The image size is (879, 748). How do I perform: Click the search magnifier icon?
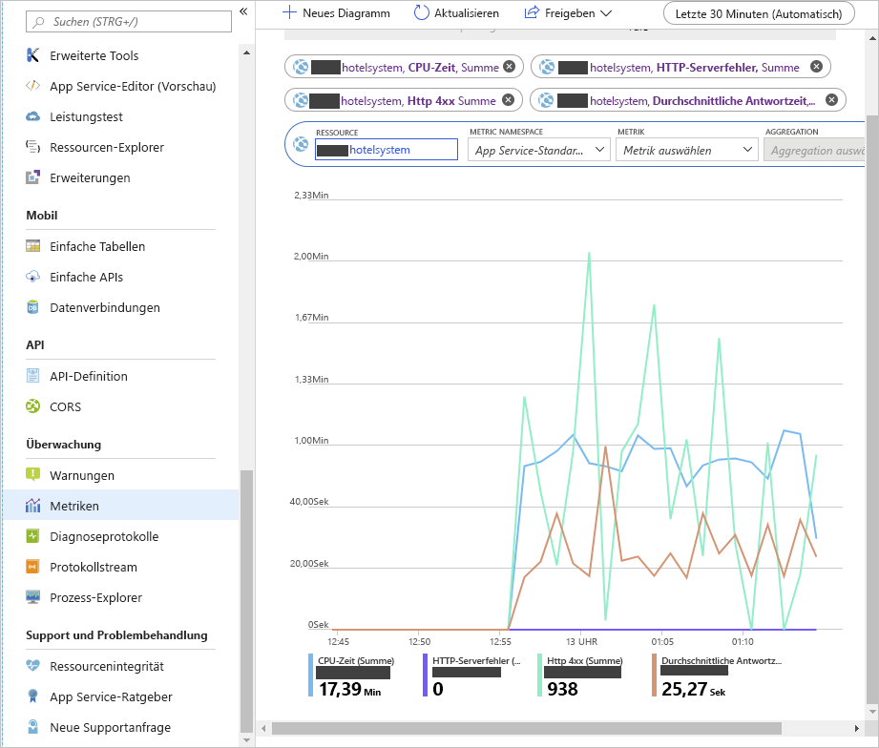point(38,22)
